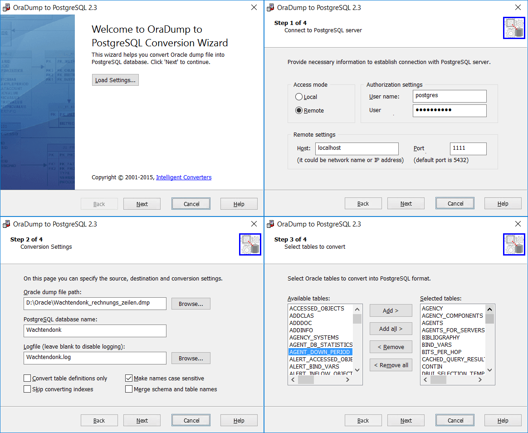The width and height of the screenshot is (528, 433).
Task: Click Back in the Step 1 of 4 window
Action: (363, 203)
